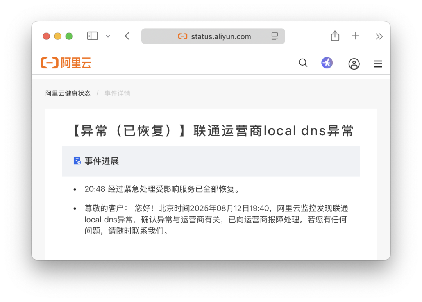Go to 阿里云健康状态 breadcrumb link
The height and width of the screenshot is (302, 422).
pos(68,93)
